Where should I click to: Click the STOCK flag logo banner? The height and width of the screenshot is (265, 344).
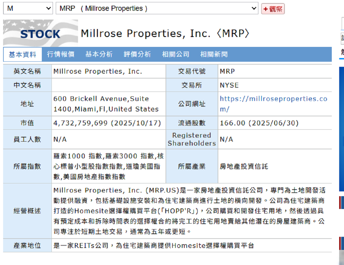[x=40, y=33]
